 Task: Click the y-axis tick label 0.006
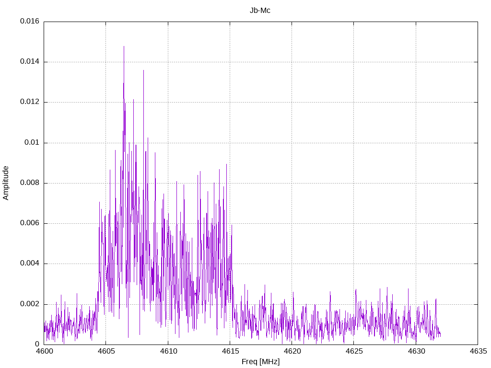coord(29,223)
